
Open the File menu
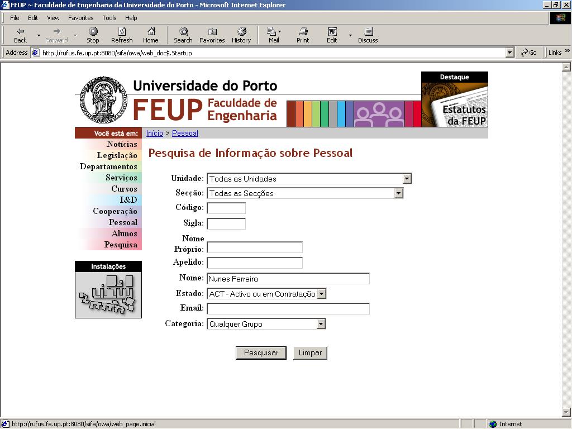coord(15,18)
